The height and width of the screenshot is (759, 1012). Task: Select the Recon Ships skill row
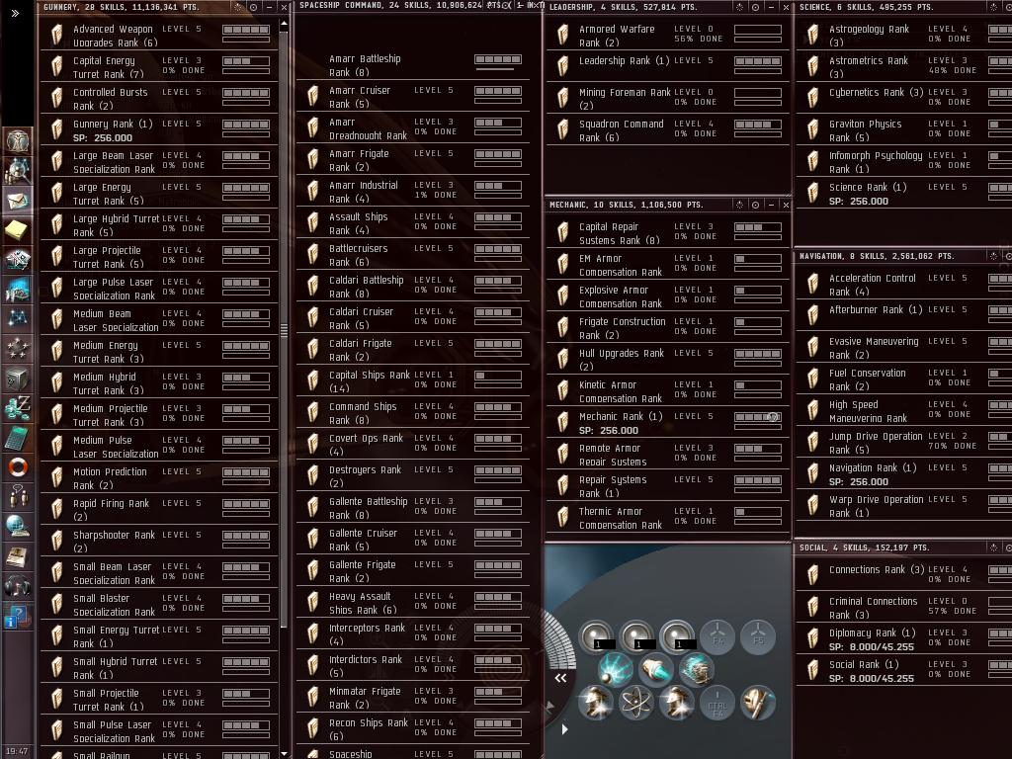coord(413,728)
